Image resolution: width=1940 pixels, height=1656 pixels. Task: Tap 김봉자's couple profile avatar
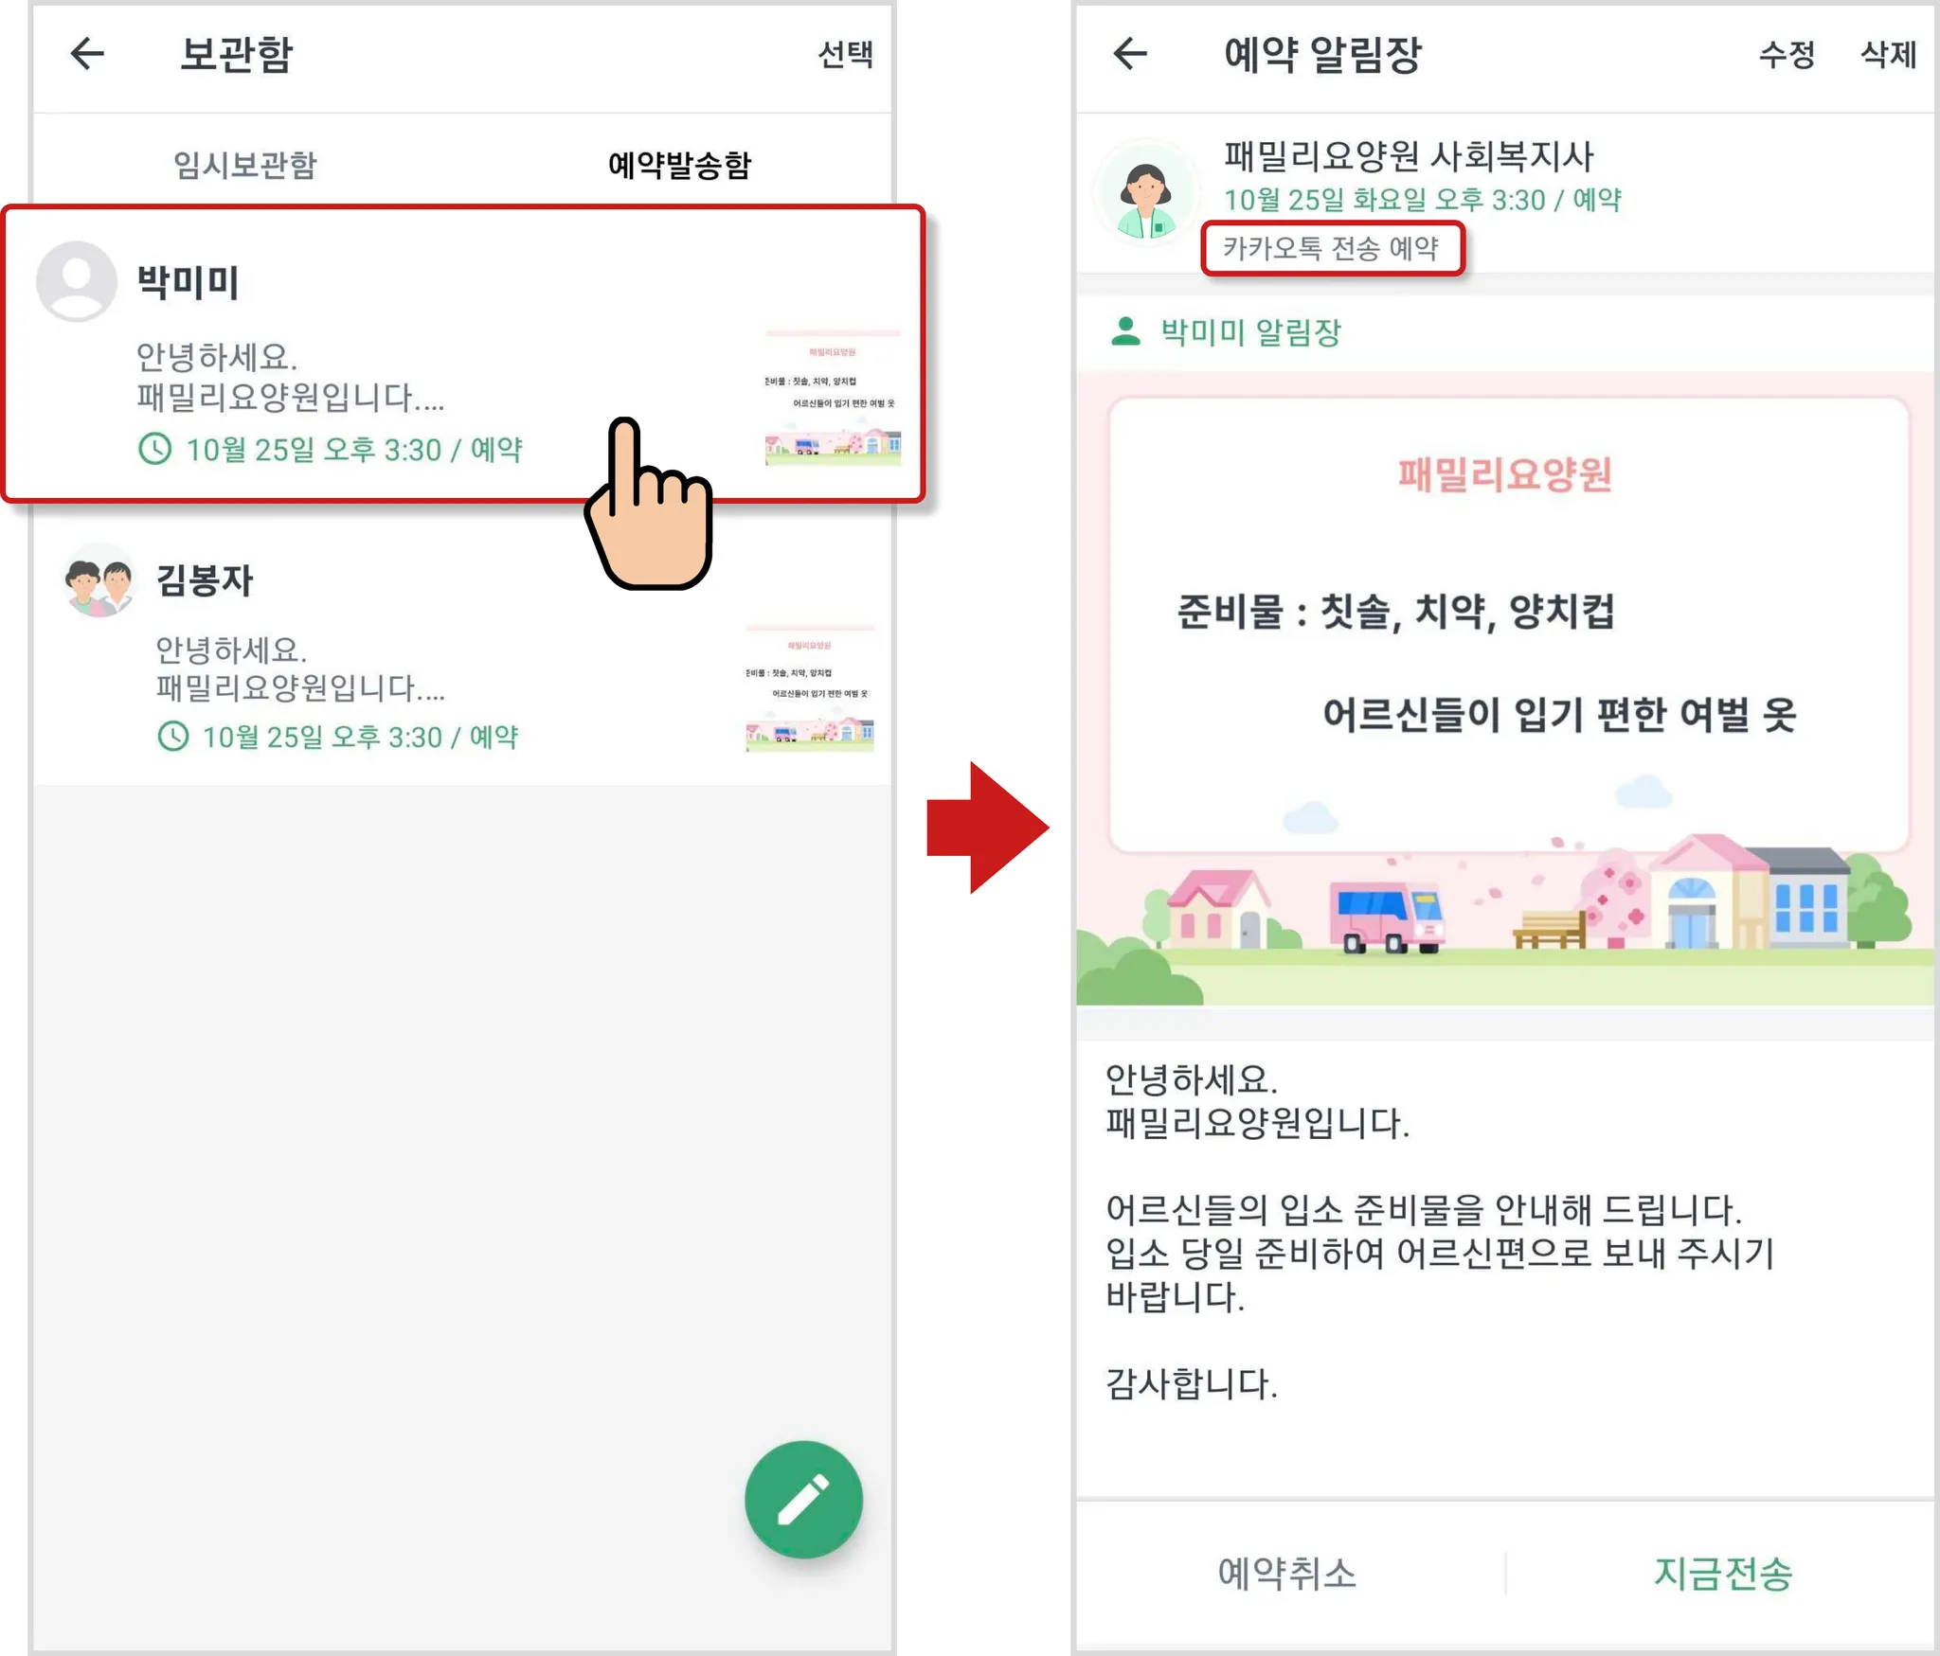tap(99, 580)
